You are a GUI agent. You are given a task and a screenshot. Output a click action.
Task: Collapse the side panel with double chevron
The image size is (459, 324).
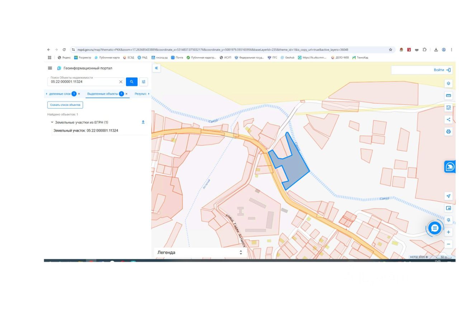click(x=156, y=68)
